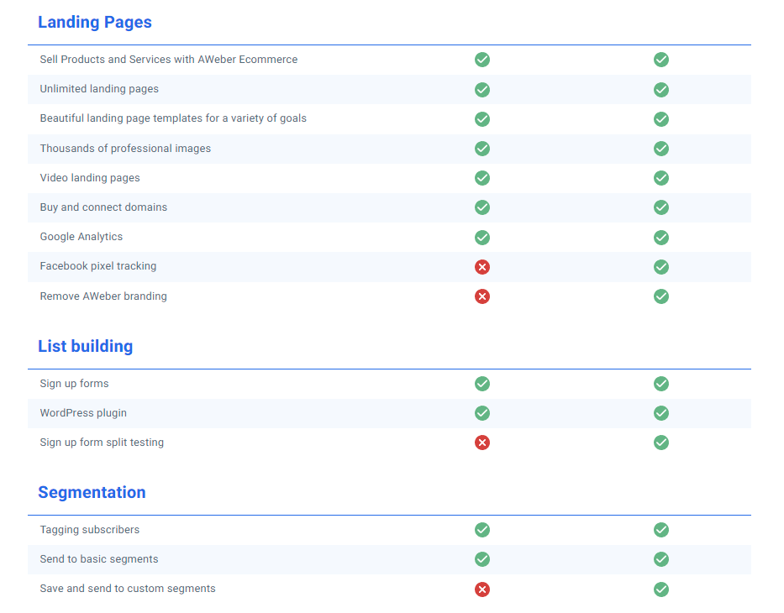Click green checkmark for Save and send to custom segments
Screen dimensions: 784x613
point(661,589)
